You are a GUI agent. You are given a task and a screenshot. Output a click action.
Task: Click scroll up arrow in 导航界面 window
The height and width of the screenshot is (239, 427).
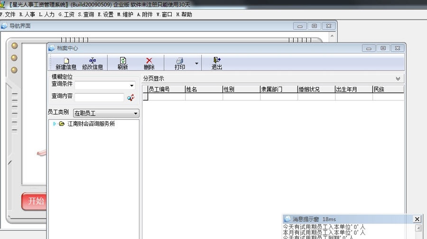pyautogui.click(x=332, y=36)
